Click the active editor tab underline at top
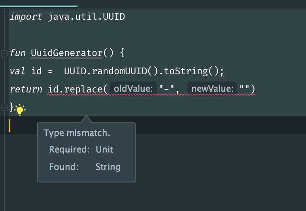306x211 pixels. point(39,6)
